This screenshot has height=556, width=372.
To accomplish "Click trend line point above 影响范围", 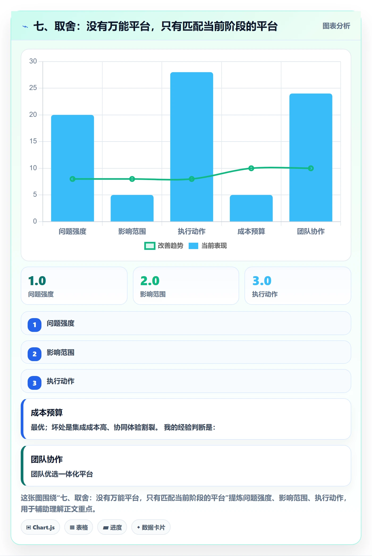I will point(132,179).
